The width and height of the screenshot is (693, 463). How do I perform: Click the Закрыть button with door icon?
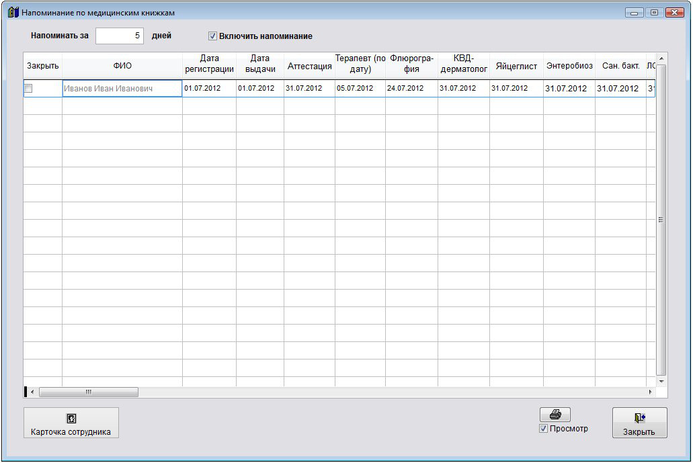[x=639, y=423]
